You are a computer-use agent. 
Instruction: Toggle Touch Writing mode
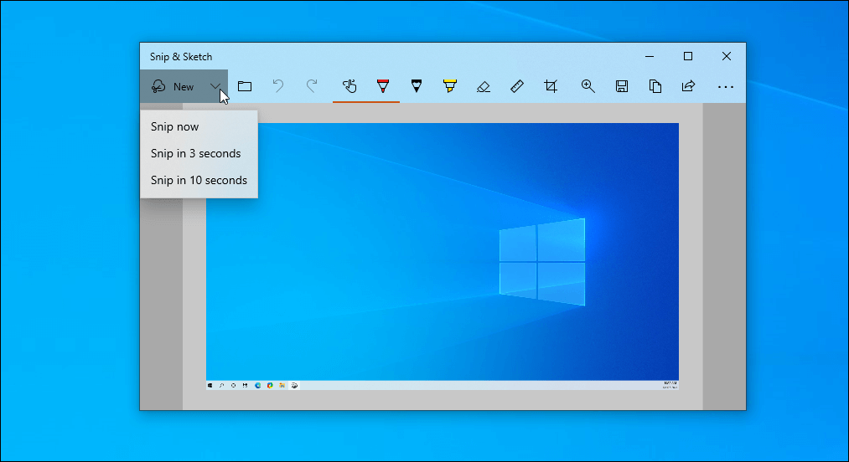(x=349, y=86)
